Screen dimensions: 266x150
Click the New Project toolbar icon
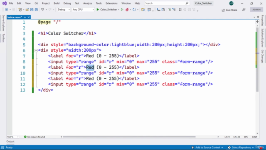[x=20, y=10]
